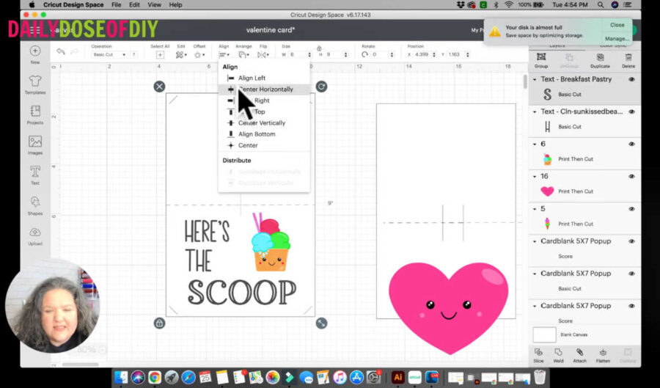
Task: Open the File menu in menu bar
Action: click(x=116, y=5)
